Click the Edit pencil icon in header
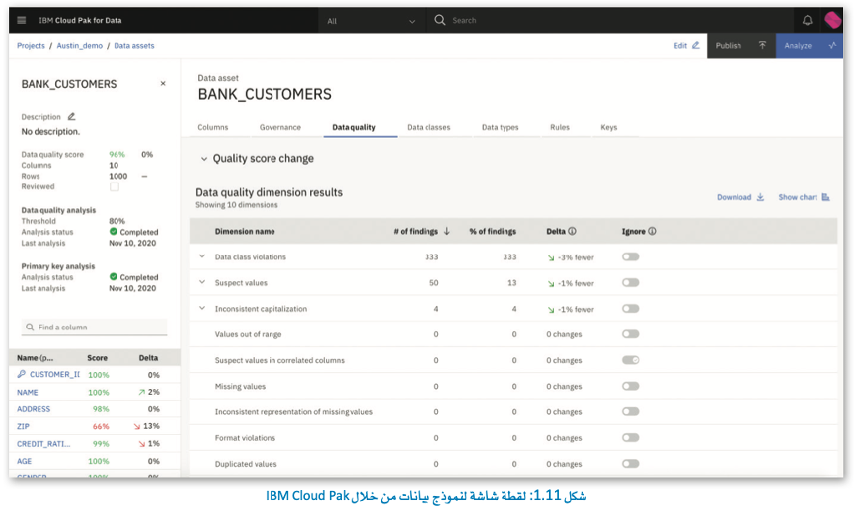Image resolution: width=855 pixels, height=511 pixels. [695, 45]
